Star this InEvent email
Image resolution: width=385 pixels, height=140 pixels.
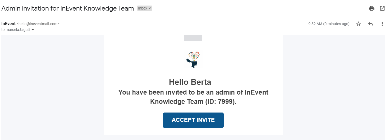pyautogui.click(x=359, y=24)
